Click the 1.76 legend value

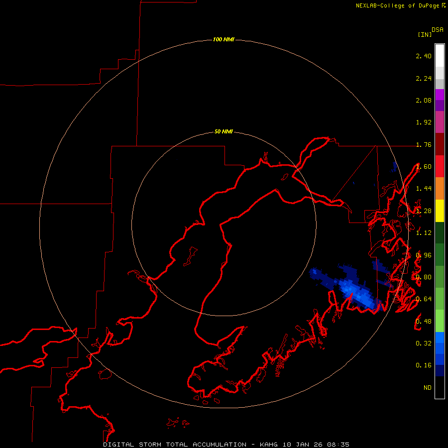pyautogui.click(x=424, y=144)
